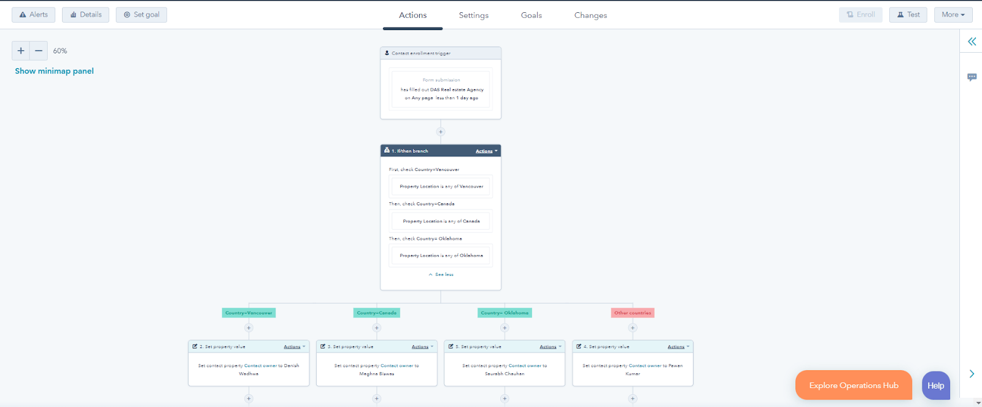Expand the right panel chevron arrow
The image size is (982, 407).
[972, 374]
